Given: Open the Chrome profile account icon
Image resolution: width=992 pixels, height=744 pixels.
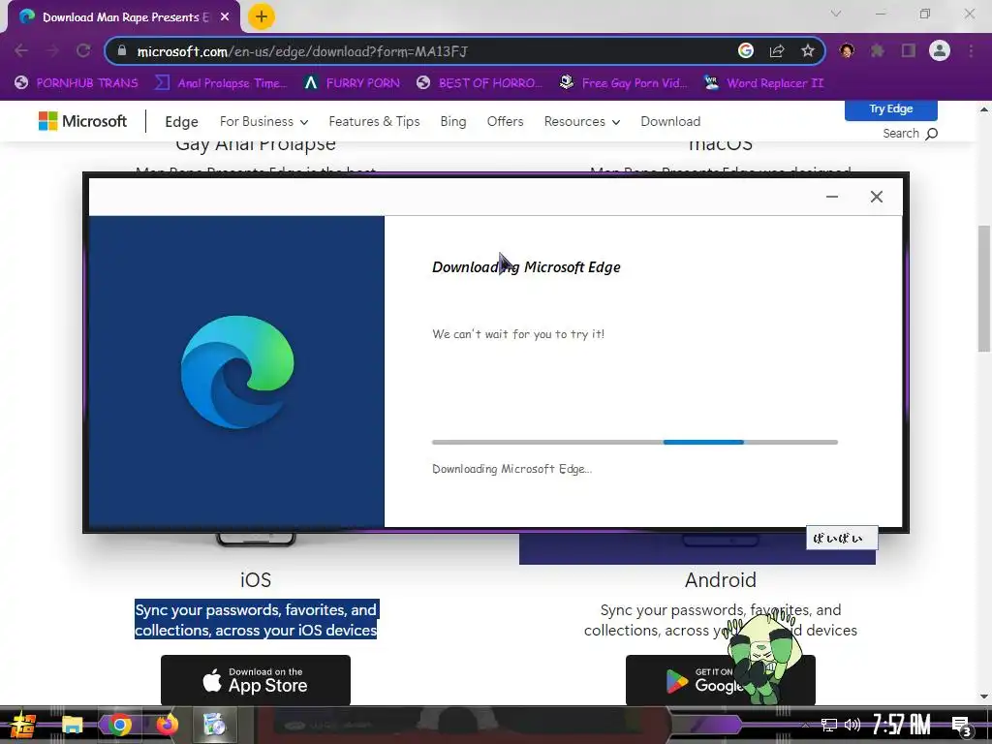Looking at the screenshot, I should pyautogui.click(x=940, y=50).
